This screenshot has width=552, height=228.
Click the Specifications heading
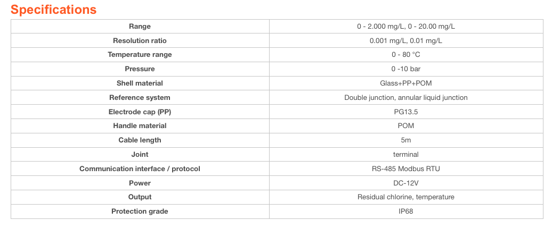pyautogui.click(x=53, y=10)
